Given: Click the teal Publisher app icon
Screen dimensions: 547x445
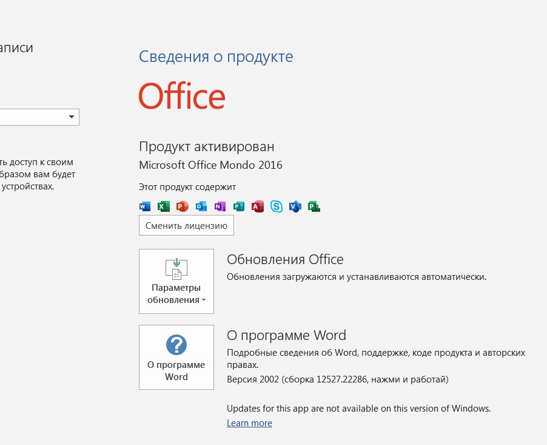Looking at the screenshot, I should [239, 206].
